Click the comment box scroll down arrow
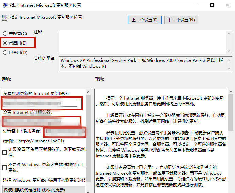 tap(229, 51)
